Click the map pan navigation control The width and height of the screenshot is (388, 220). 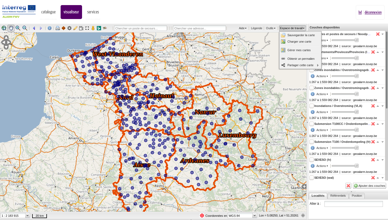[x=6, y=42]
